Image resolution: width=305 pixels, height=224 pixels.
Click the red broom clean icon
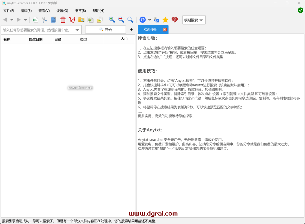[x=72, y=20]
